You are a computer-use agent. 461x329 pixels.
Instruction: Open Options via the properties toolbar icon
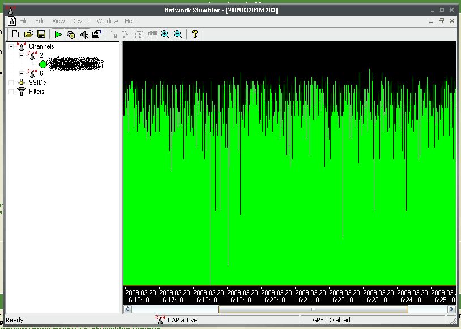(97, 34)
